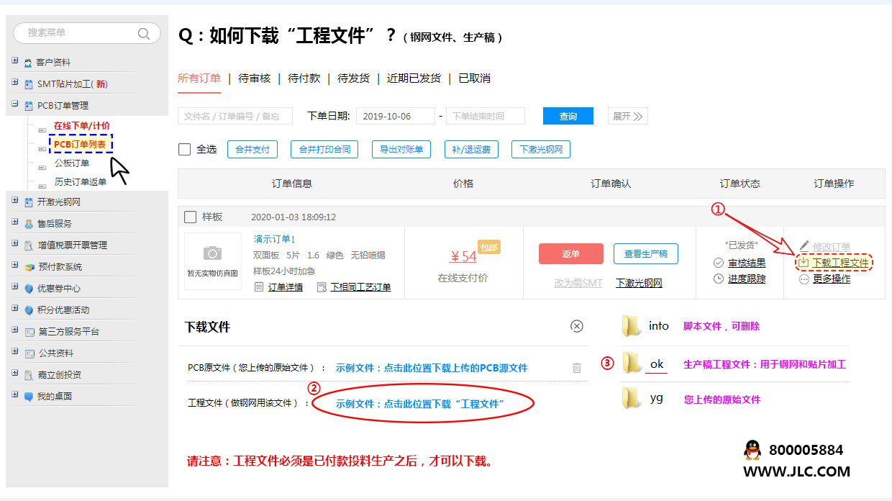Screen dimensions: 892x501
Task: Click the search magnifier icon in menu search
Action: [x=144, y=33]
